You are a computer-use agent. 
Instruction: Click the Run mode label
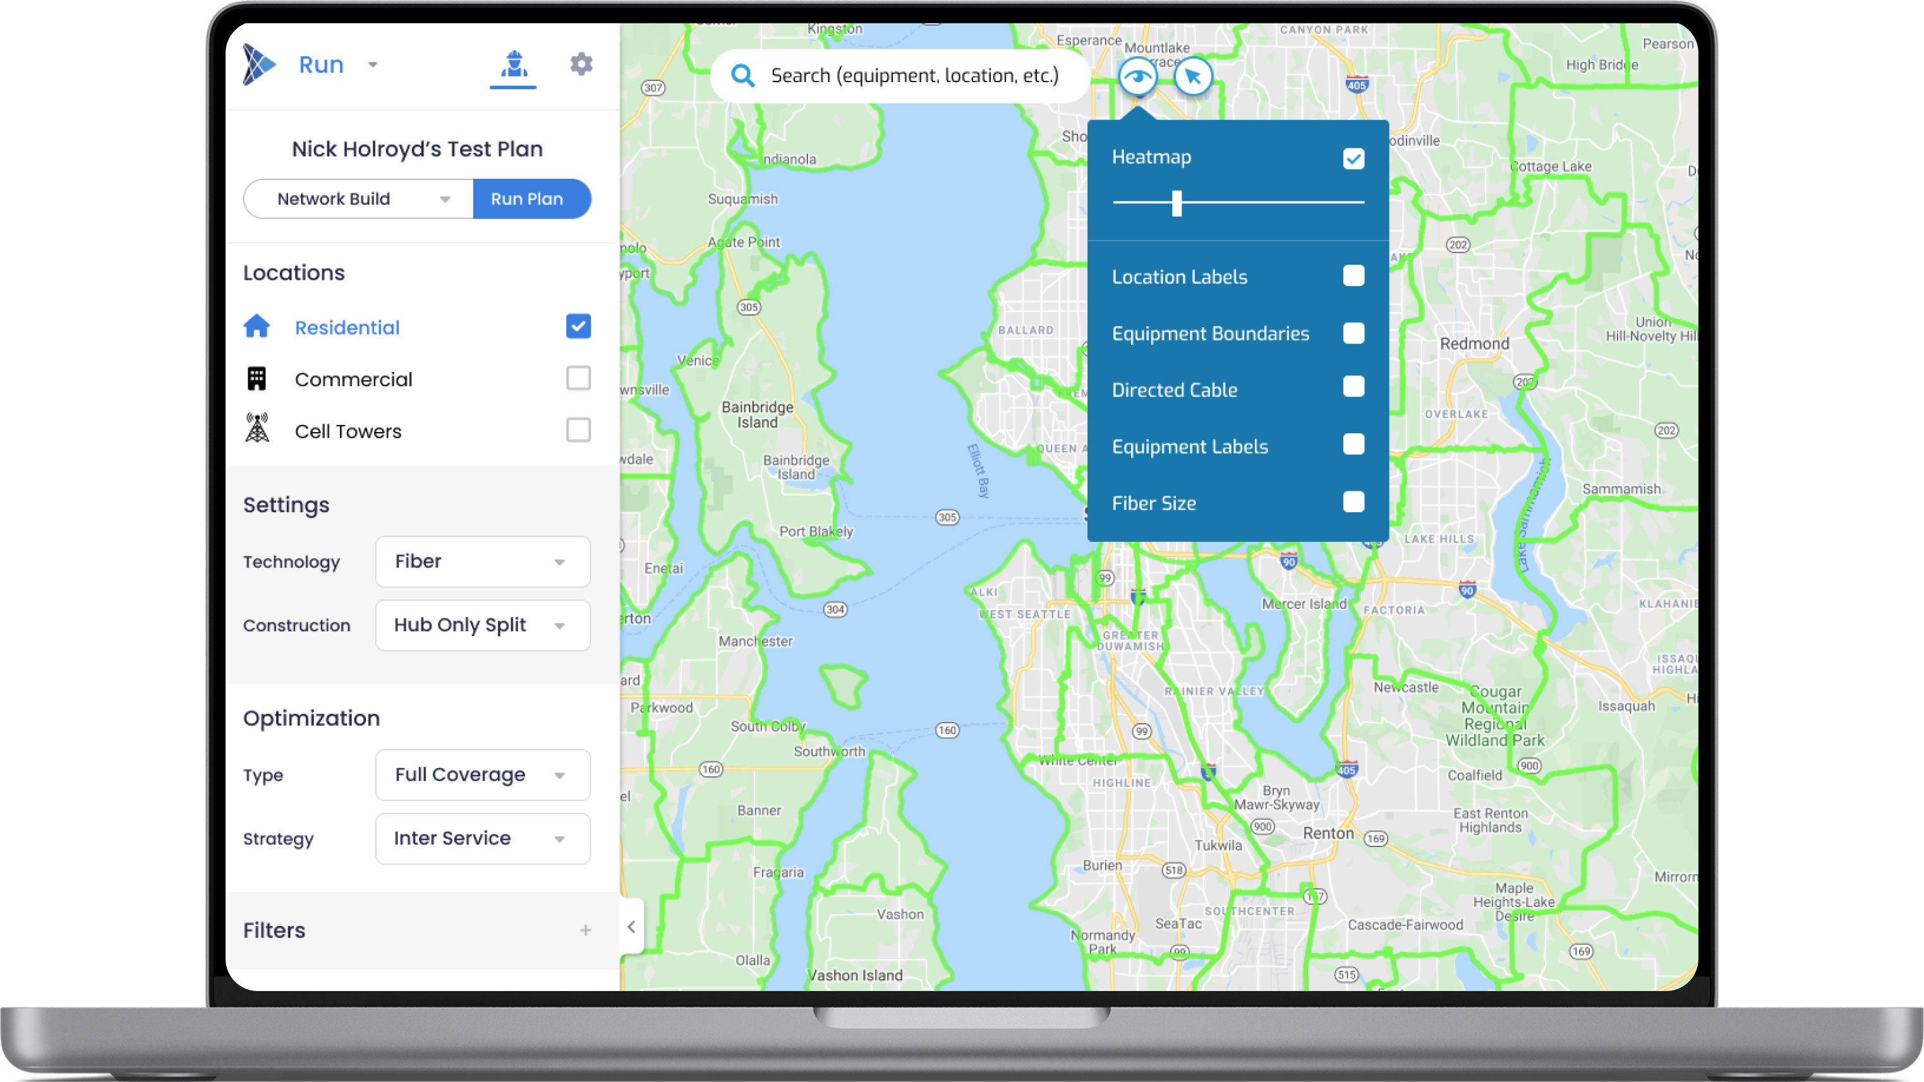[x=321, y=65]
